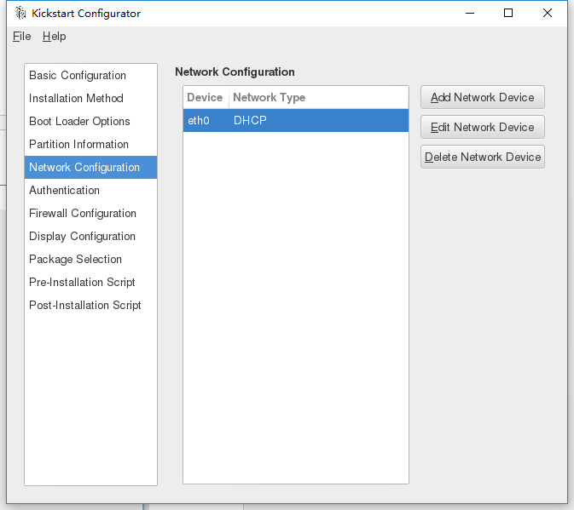Sort by Network Type column header
The image size is (574, 510).
pyautogui.click(x=269, y=98)
